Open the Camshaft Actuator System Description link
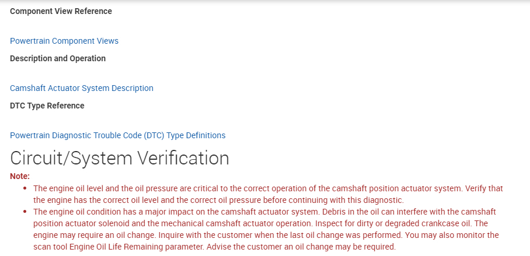The image size is (530, 256). 82,88
